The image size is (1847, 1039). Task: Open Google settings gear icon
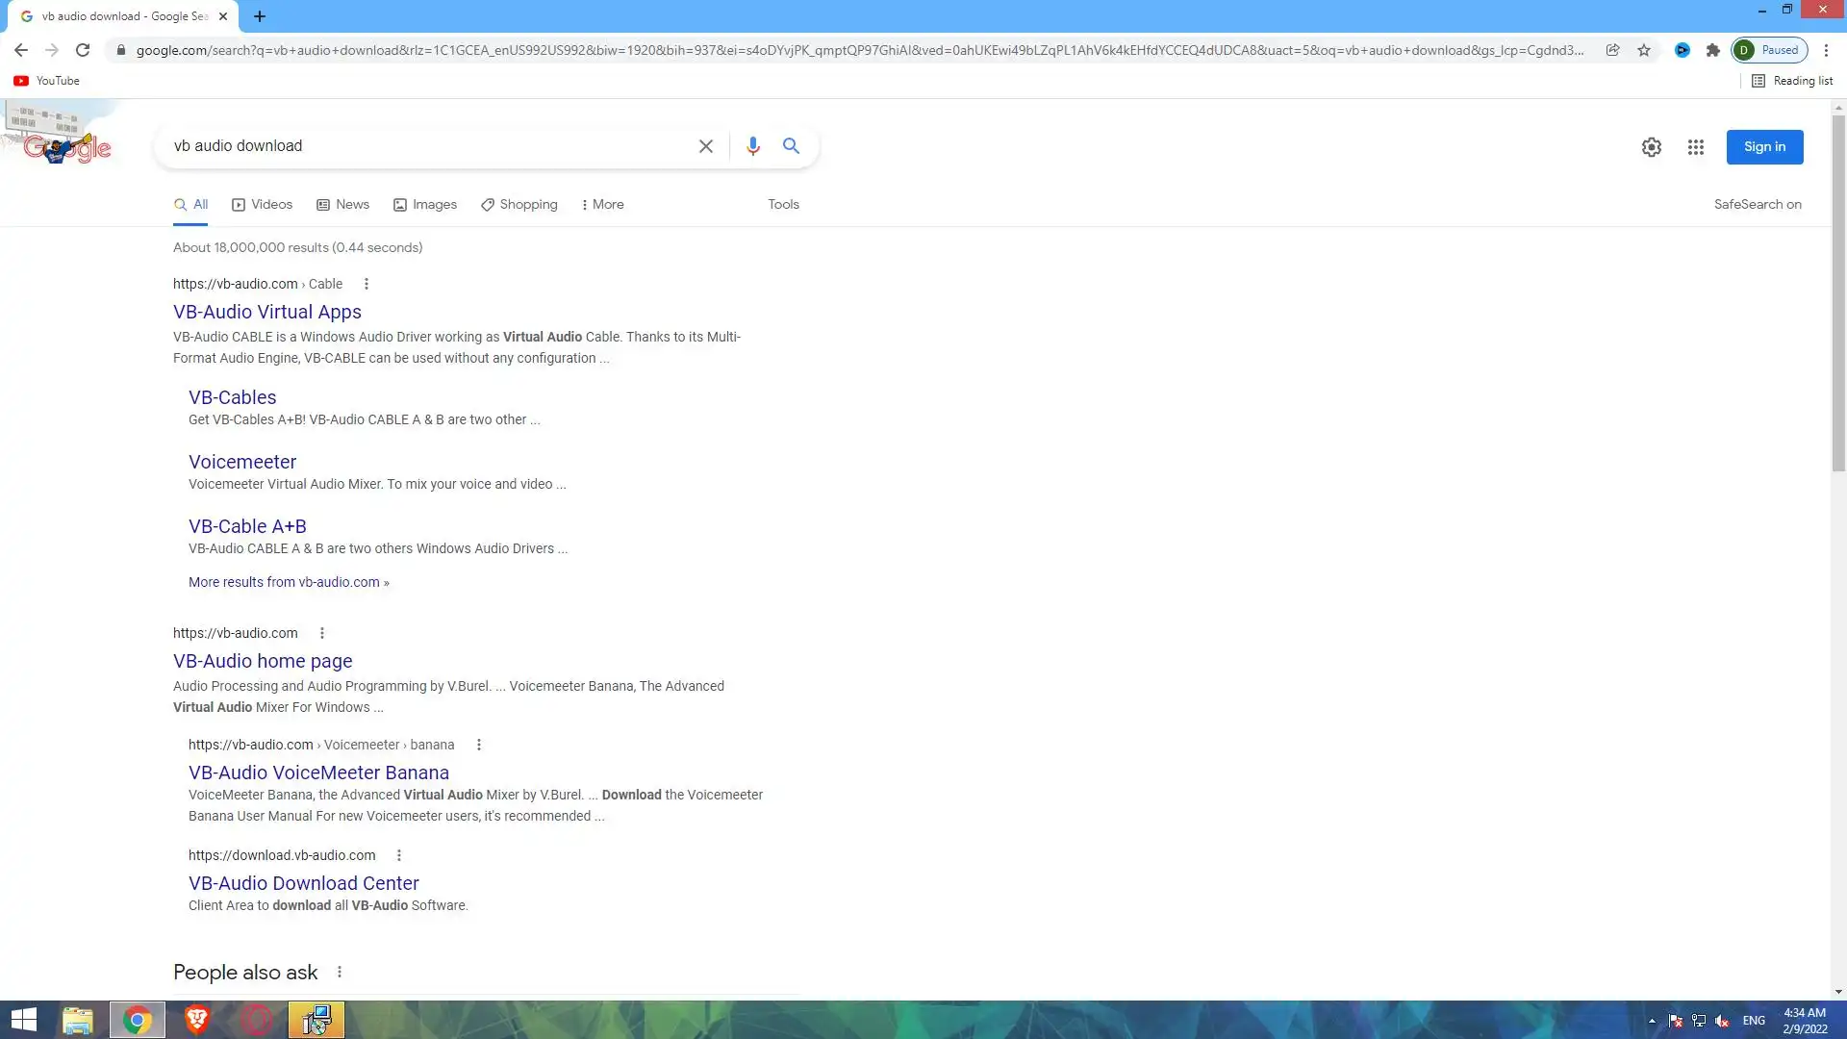click(x=1651, y=147)
